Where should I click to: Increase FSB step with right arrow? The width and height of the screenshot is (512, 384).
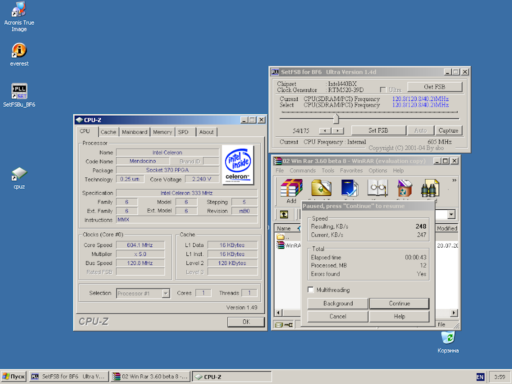[x=337, y=131]
